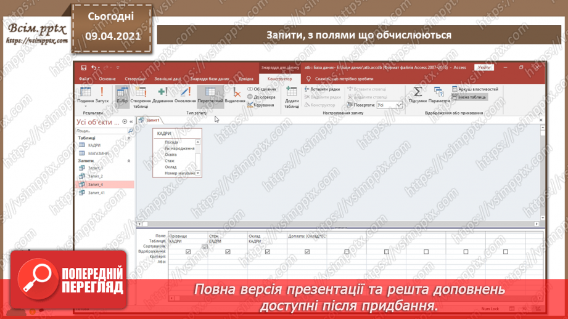This screenshot has width=568, height=319.
Task: Collapse the Таблиці group in navigation pane
Action: click(129, 139)
